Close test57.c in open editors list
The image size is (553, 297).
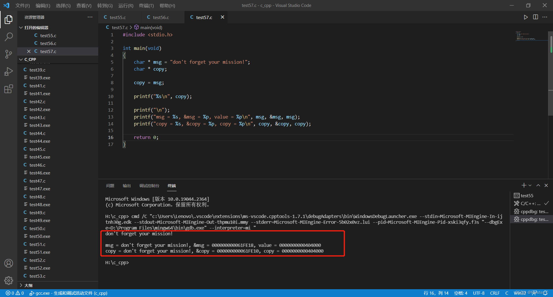(x=29, y=51)
